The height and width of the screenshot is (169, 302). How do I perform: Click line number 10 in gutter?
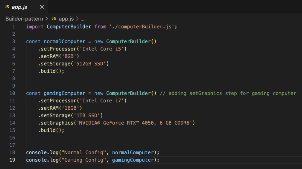12,93
